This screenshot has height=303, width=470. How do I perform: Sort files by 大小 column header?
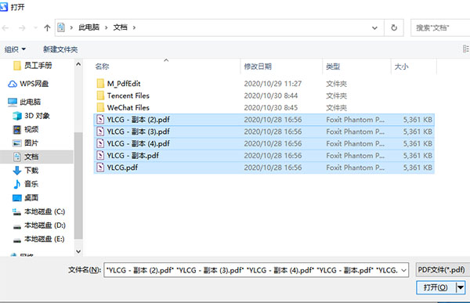401,67
